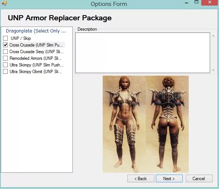Viewport: 219px width, 189px height.
Task: Select the Cross Crusade Sexy label text
Action: click(36, 52)
